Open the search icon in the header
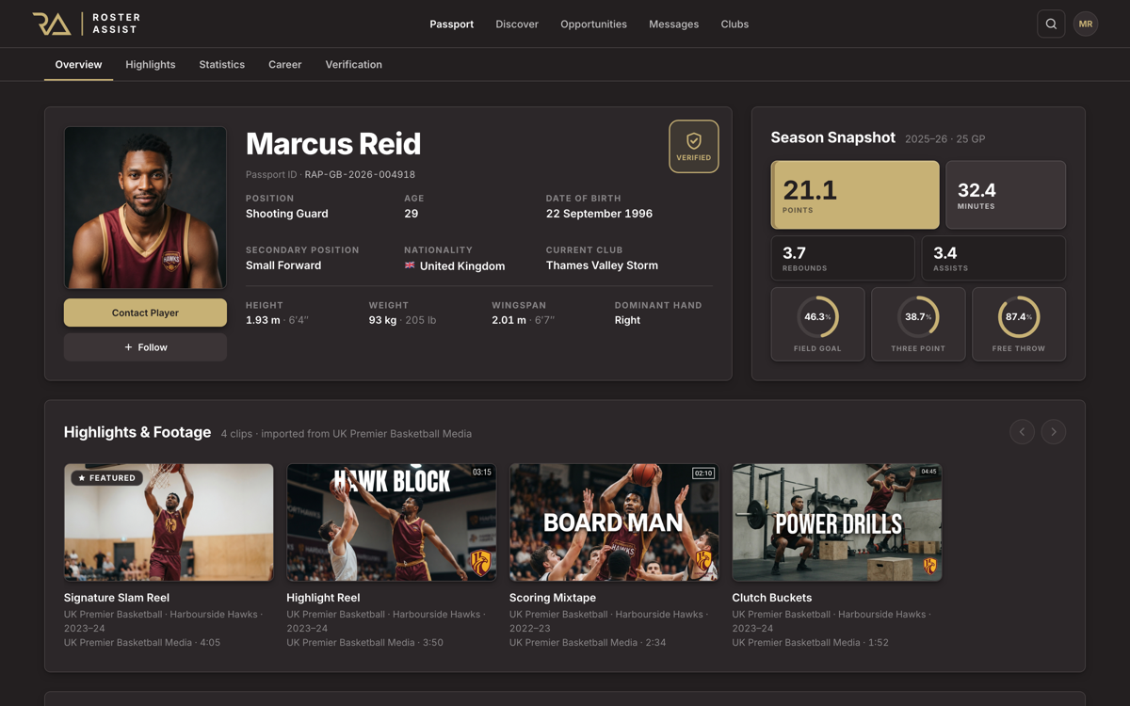 [1051, 24]
